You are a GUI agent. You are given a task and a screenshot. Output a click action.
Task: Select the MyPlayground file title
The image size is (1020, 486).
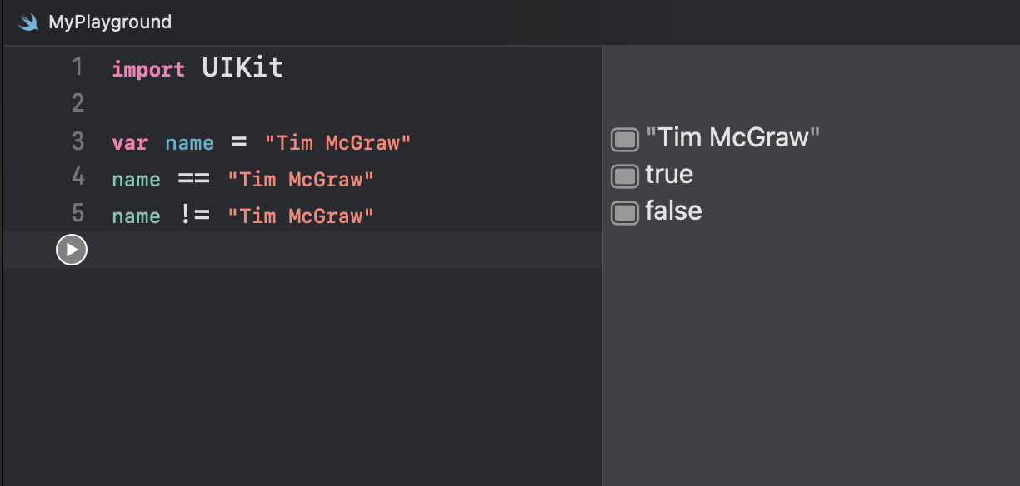(x=110, y=22)
